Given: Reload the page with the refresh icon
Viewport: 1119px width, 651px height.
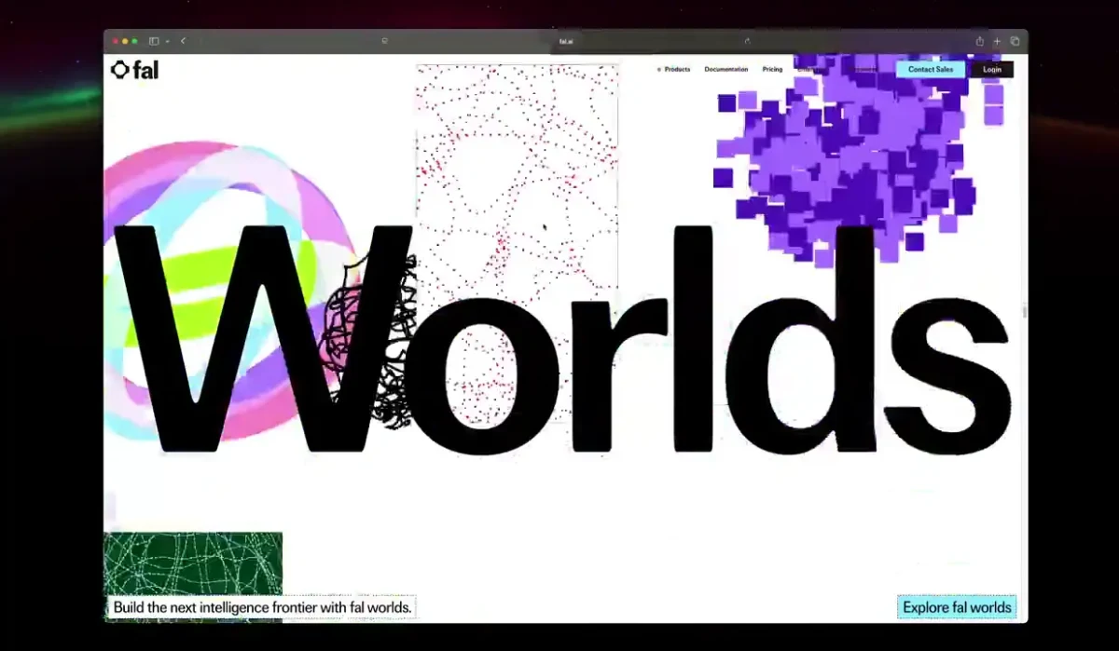Looking at the screenshot, I should (747, 41).
